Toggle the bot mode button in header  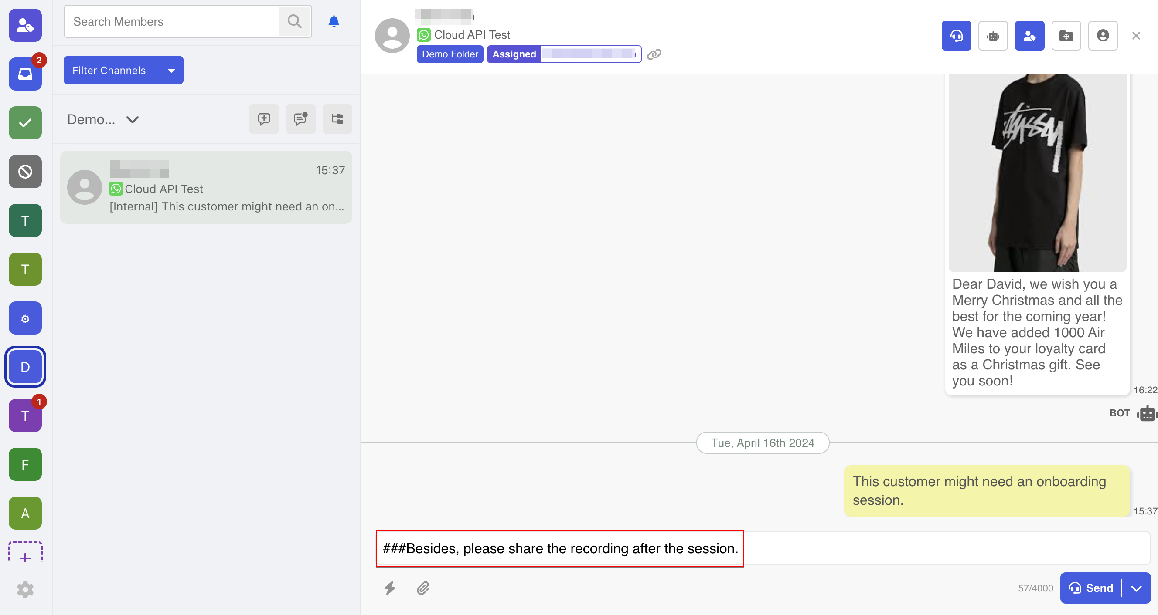tap(993, 35)
